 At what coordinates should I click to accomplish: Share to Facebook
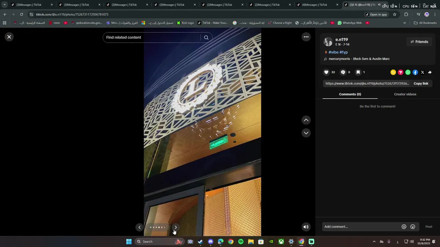tap(415, 72)
